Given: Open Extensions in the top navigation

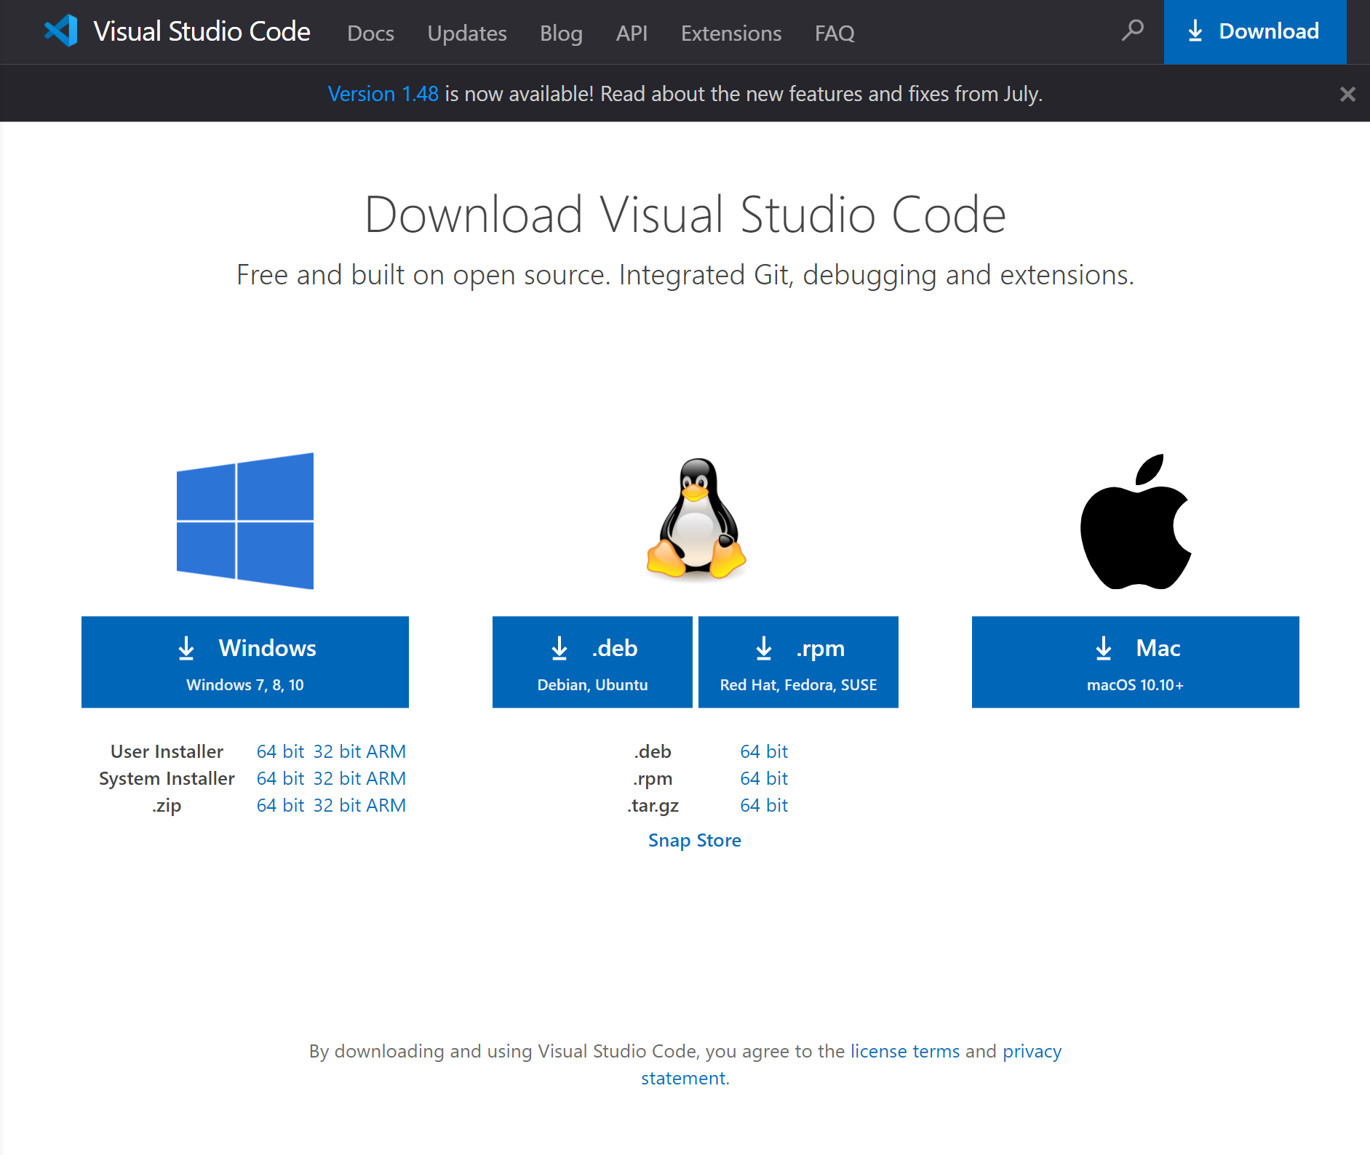Looking at the screenshot, I should 731,33.
